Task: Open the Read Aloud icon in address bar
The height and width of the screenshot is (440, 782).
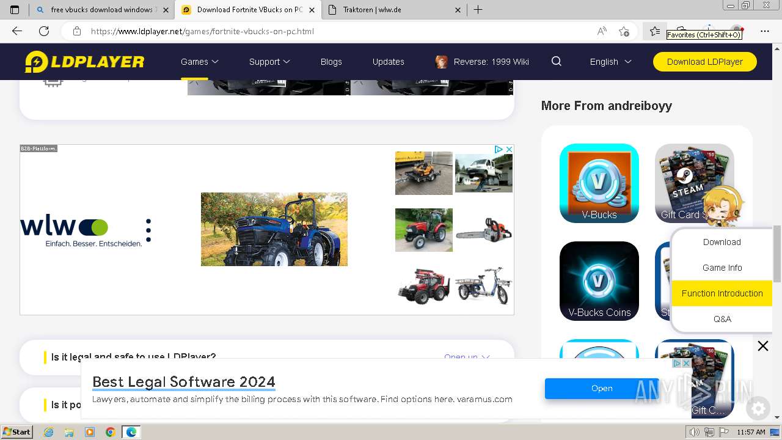Action: (602, 31)
